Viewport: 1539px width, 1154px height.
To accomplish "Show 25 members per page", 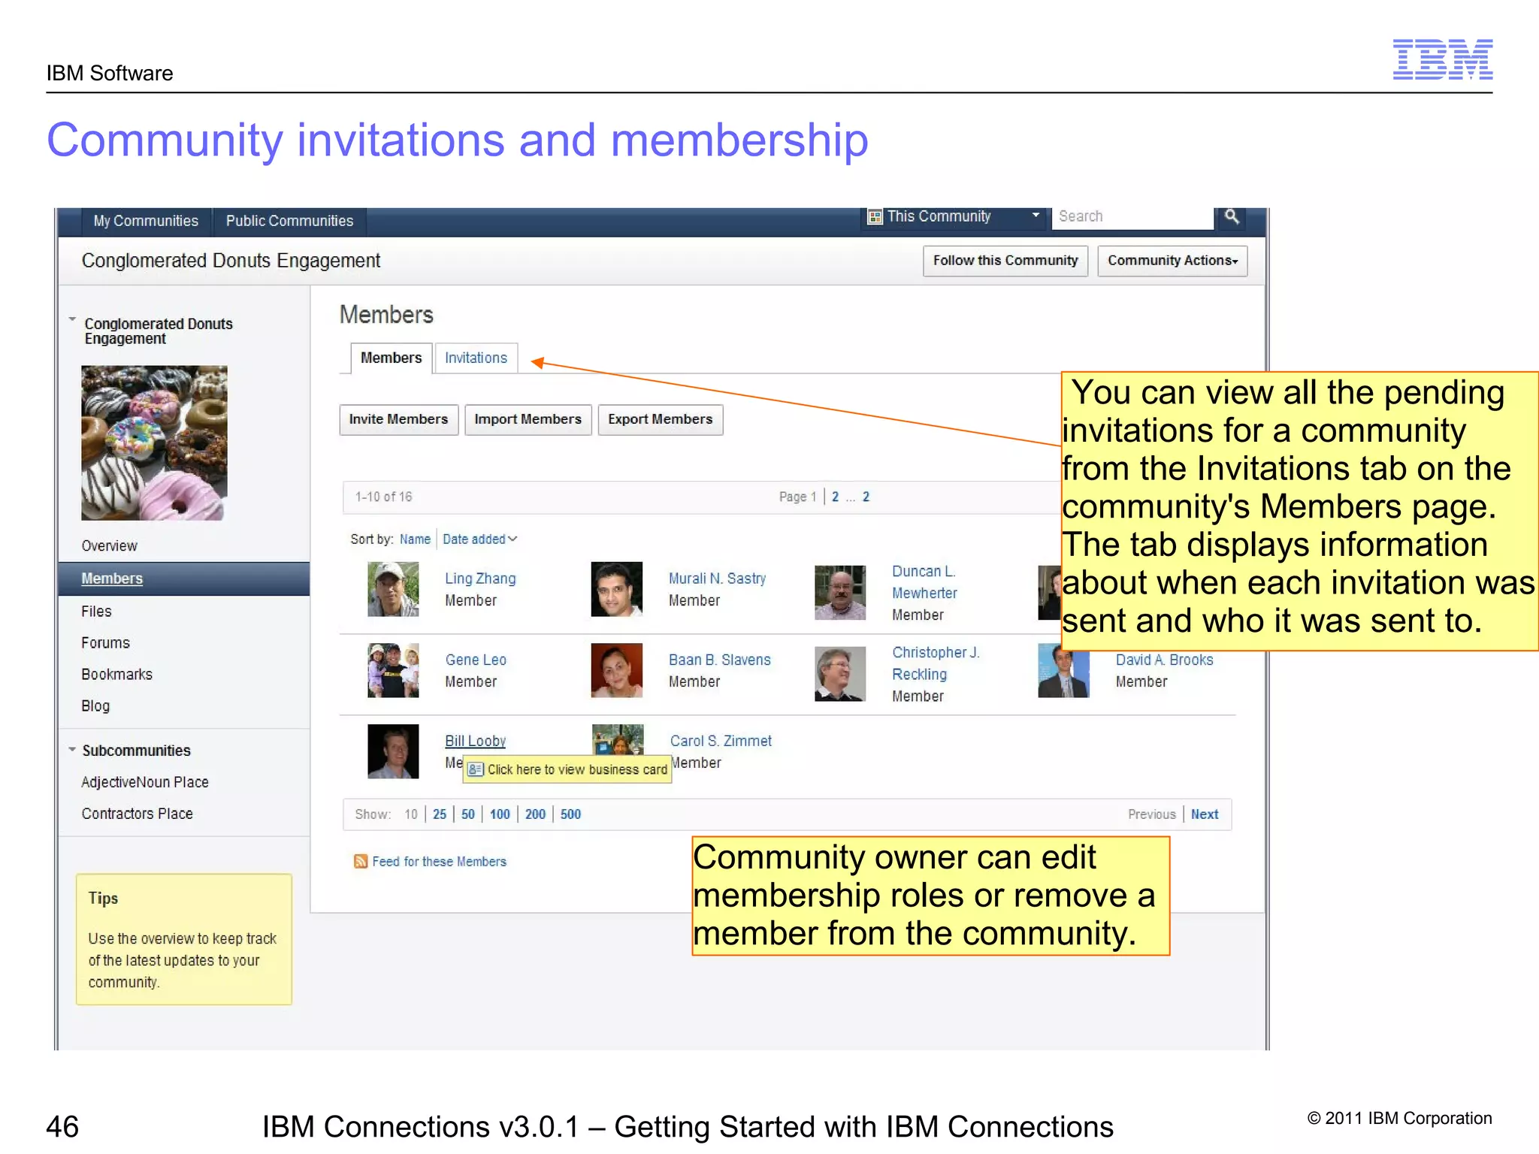I will coord(440,814).
